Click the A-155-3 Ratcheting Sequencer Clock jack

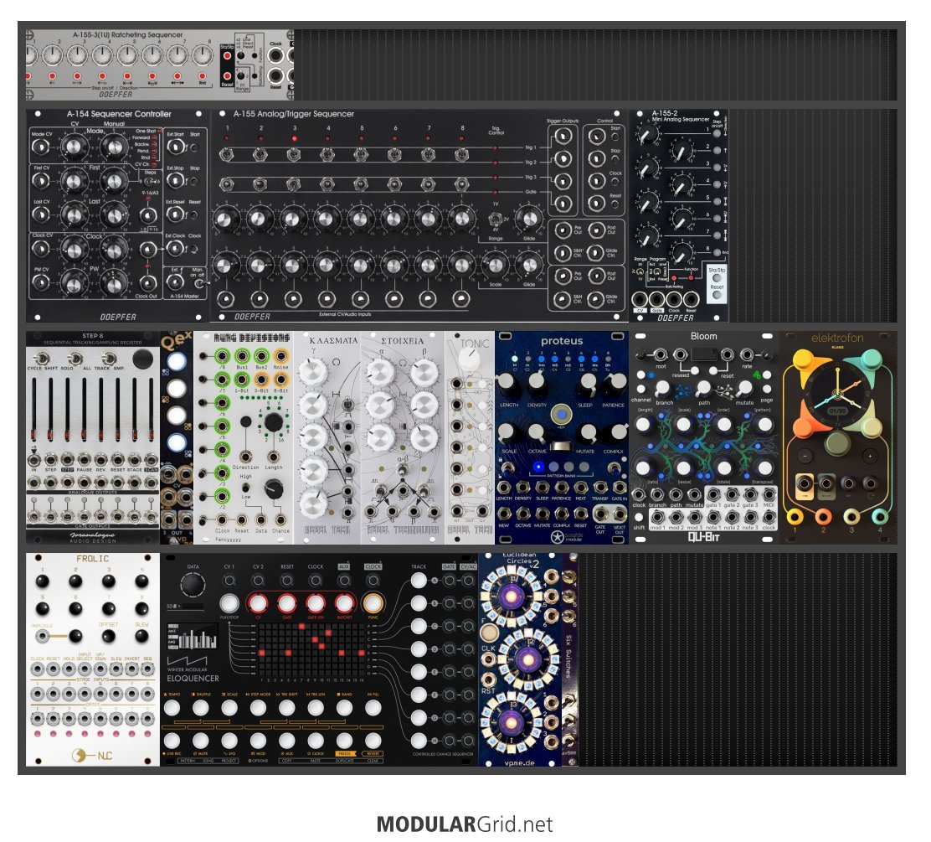[275, 56]
